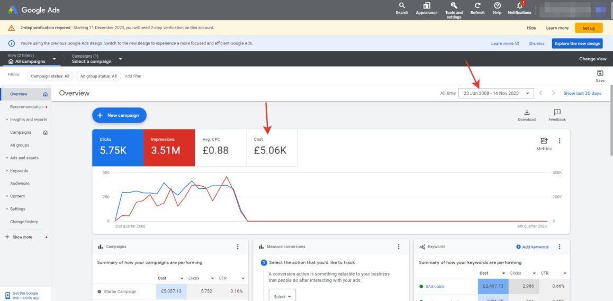Open Ad groups in sidebar

pos(20,145)
